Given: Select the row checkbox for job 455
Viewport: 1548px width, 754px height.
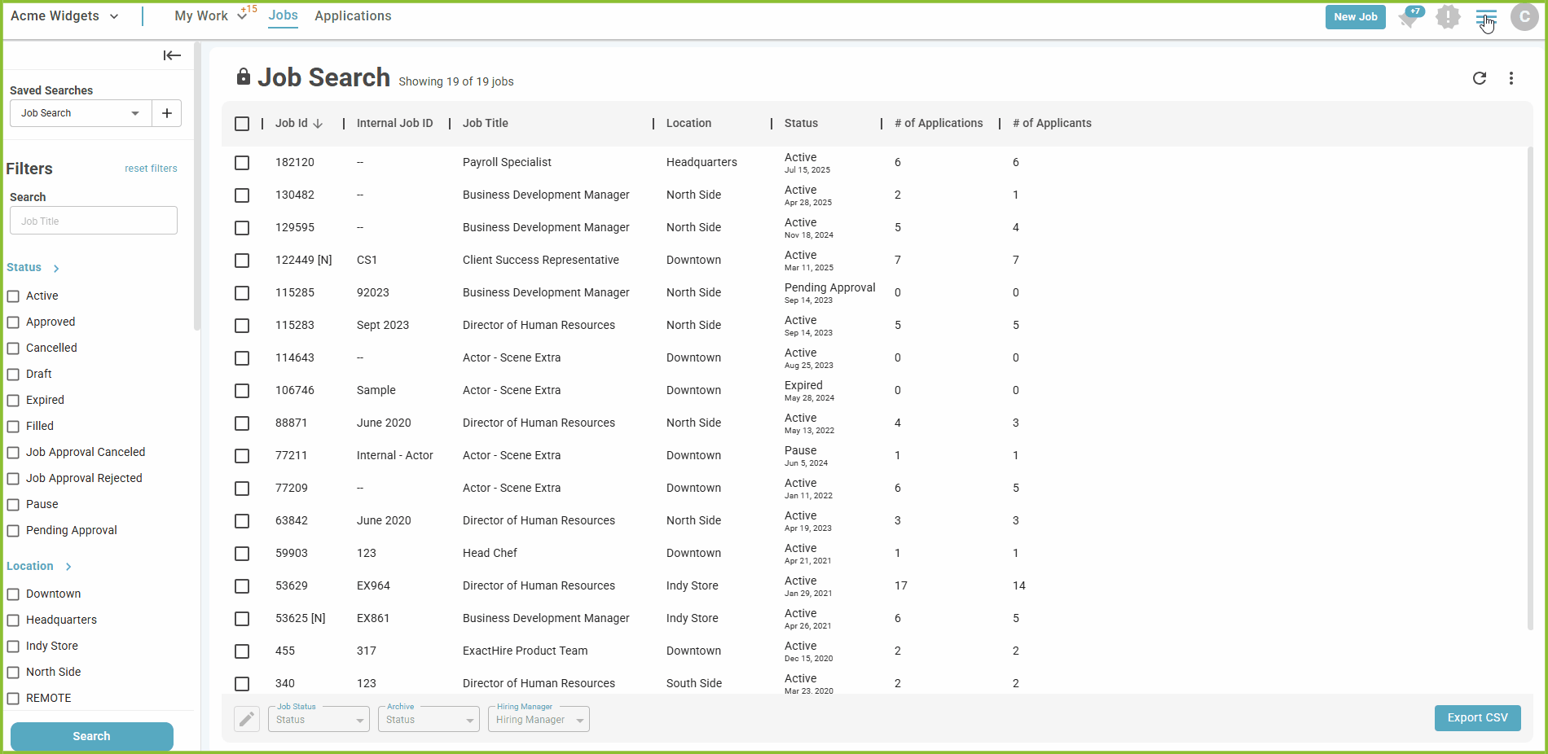Looking at the screenshot, I should [x=242, y=651].
